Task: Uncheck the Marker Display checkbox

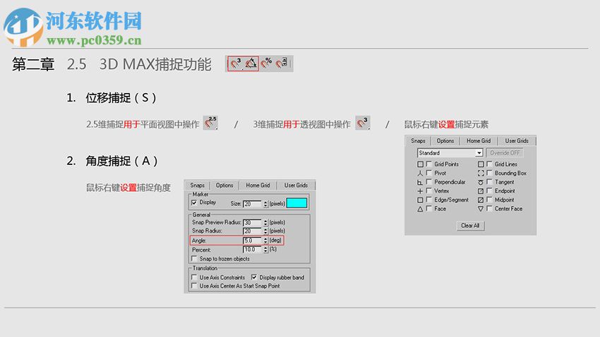Action: coord(194,202)
